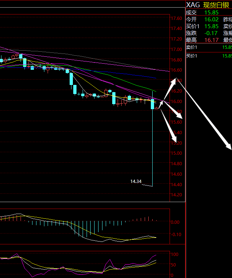The image size is (232, 278).
Task: Click the 17.00 price axis label
Action: [x=176, y=49]
